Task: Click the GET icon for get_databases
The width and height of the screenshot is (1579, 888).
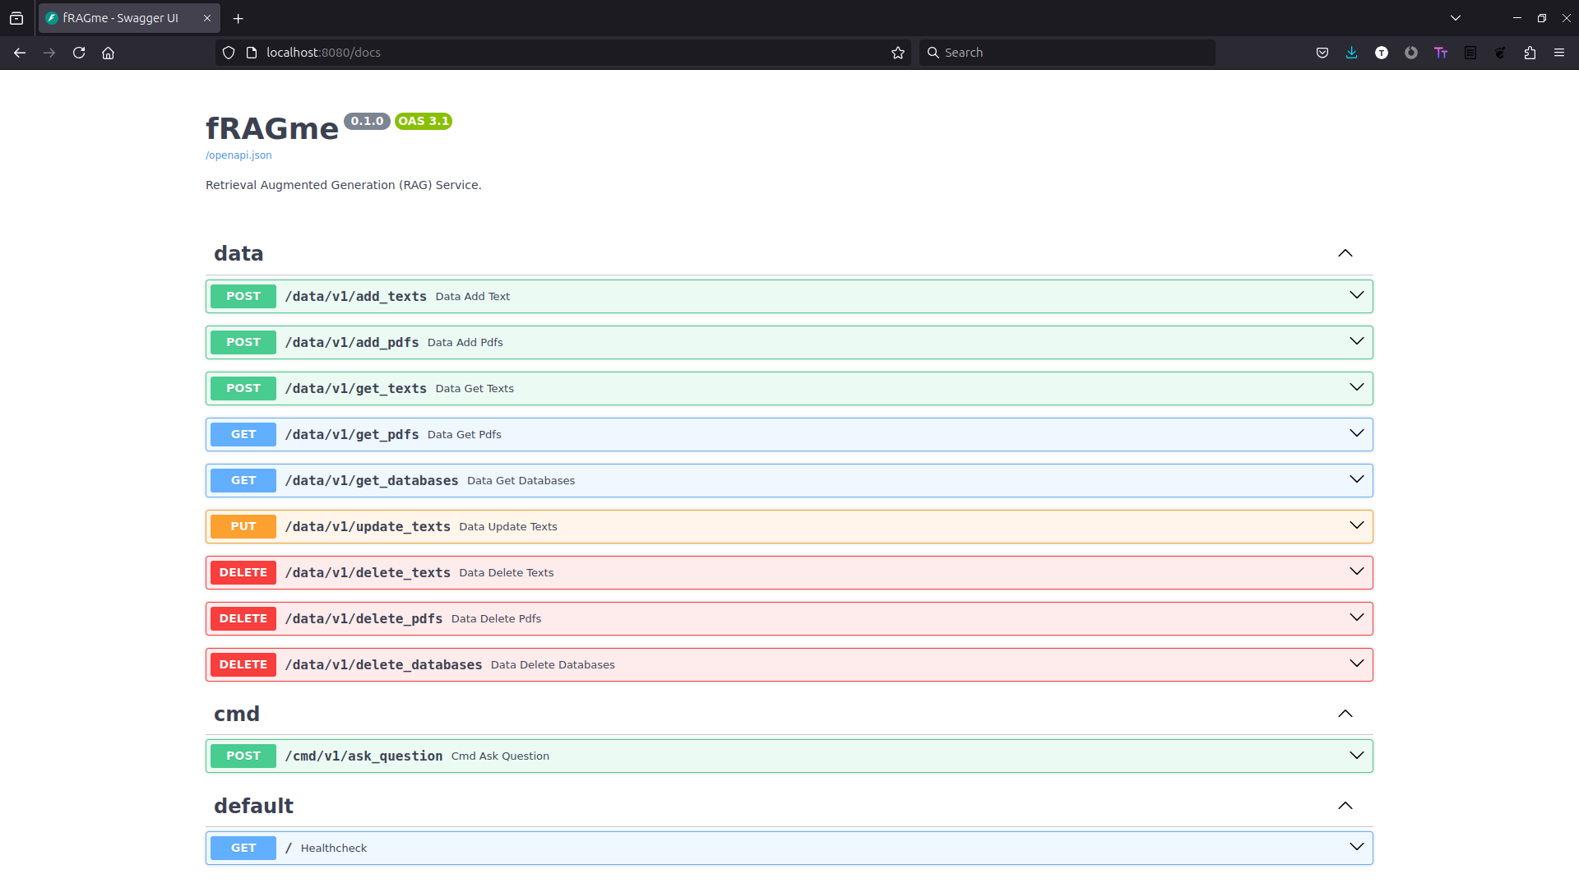Action: coord(243,480)
